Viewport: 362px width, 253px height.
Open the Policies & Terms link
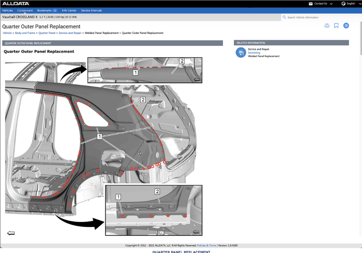point(206,245)
